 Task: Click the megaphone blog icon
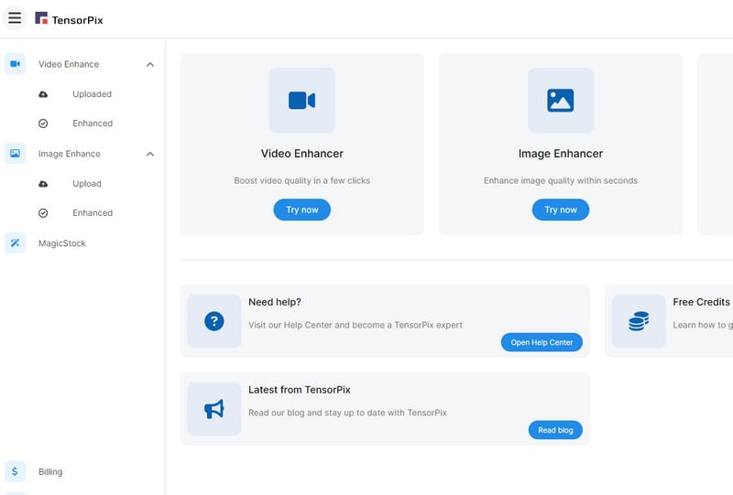coord(214,409)
